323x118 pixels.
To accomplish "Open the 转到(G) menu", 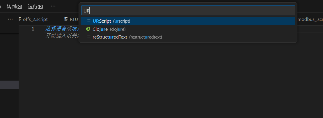I will tap(14, 6).
